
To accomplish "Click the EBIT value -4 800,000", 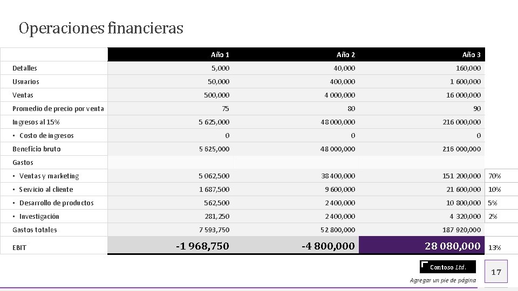I will point(328,246).
